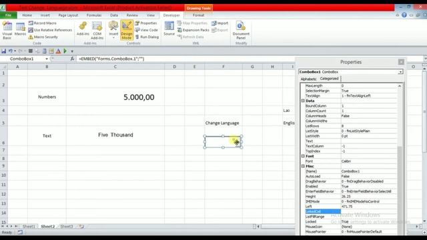
Task: Open the ComboBox1 object selector dropdown
Action: click(x=400, y=72)
